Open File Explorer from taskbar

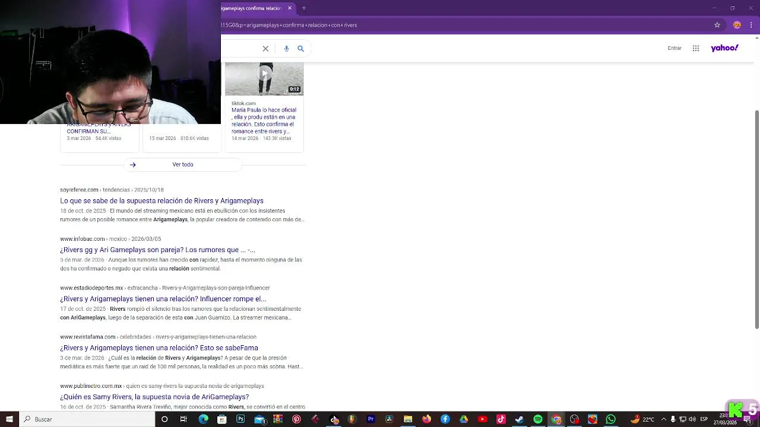point(408,419)
